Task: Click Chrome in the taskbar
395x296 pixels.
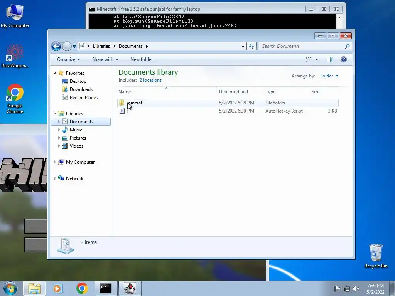Action: tap(82, 288)
